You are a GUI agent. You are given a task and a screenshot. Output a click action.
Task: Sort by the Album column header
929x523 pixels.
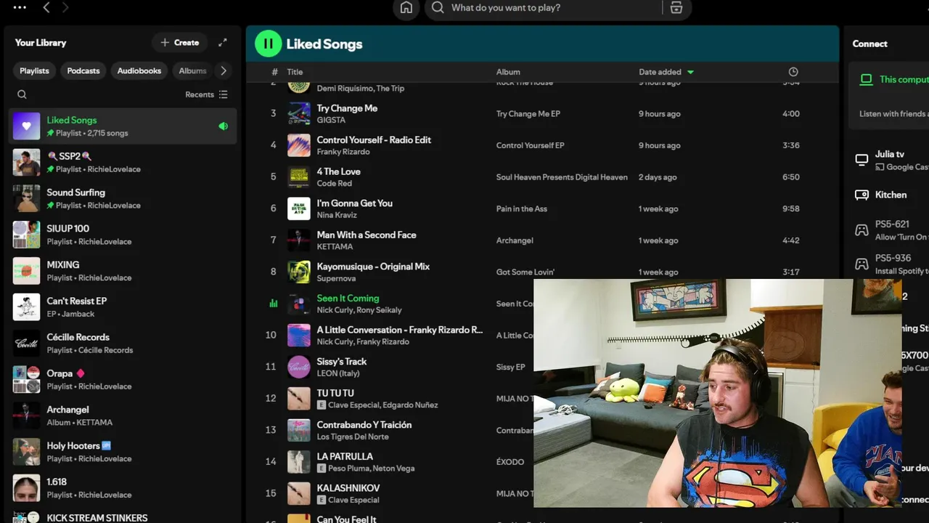(508, 72)
